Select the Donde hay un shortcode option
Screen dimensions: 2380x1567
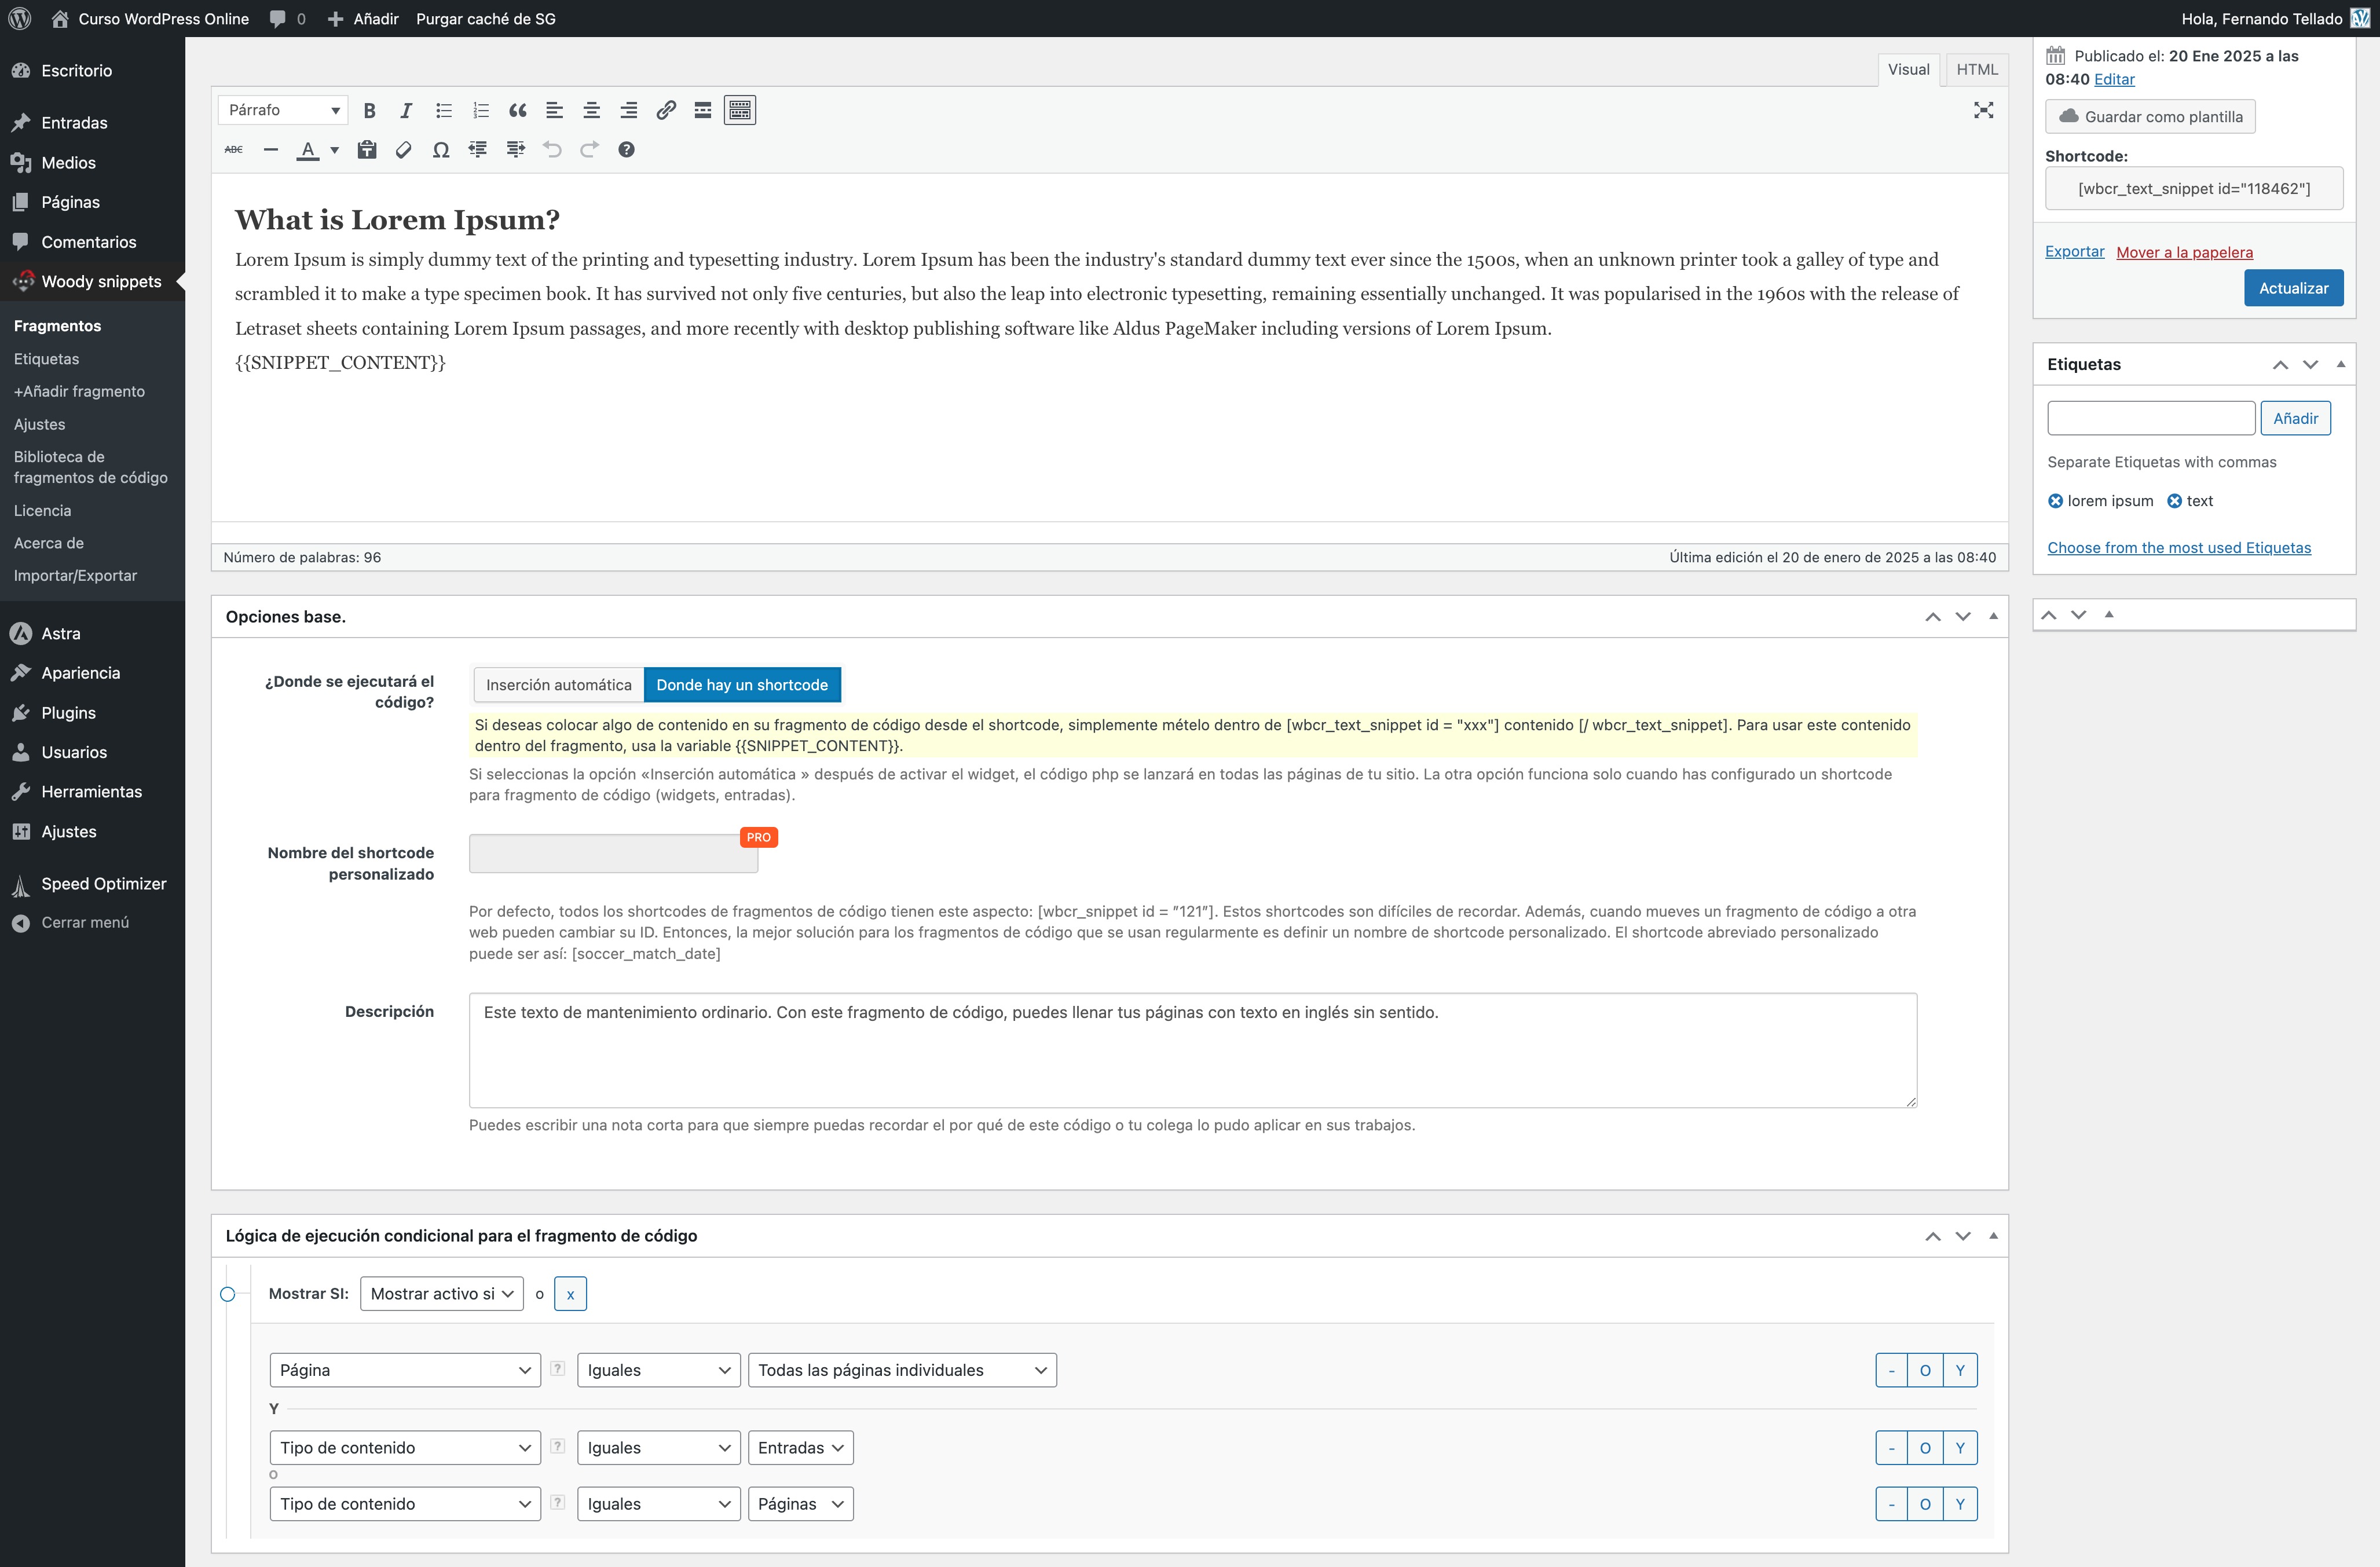pos(742,685)
